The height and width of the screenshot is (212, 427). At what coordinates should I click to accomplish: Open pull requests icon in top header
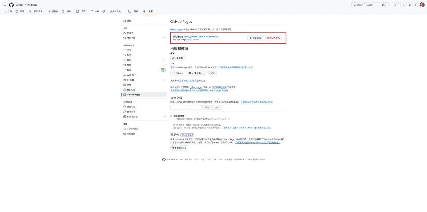click(x=410, y=5)
